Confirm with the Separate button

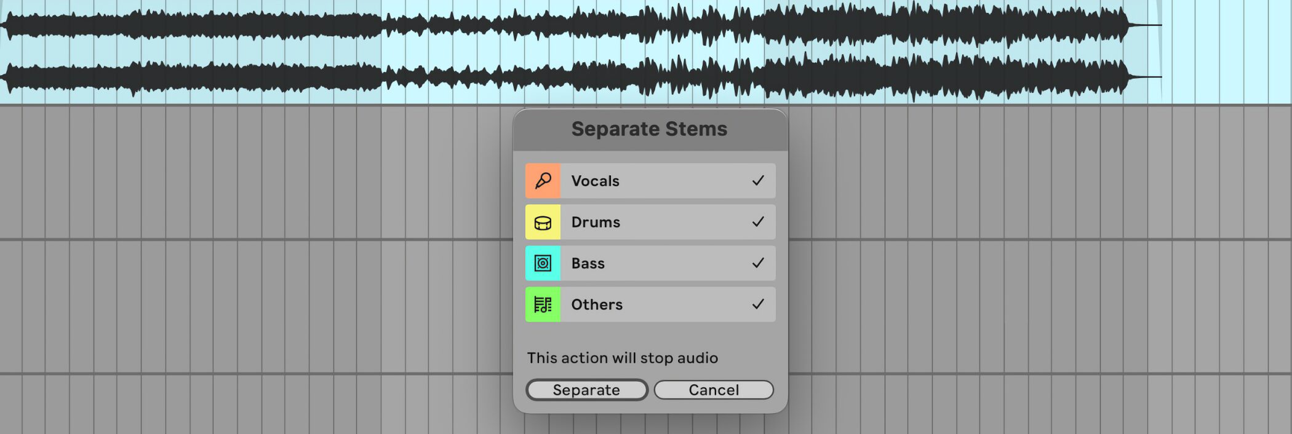[586, 390]
